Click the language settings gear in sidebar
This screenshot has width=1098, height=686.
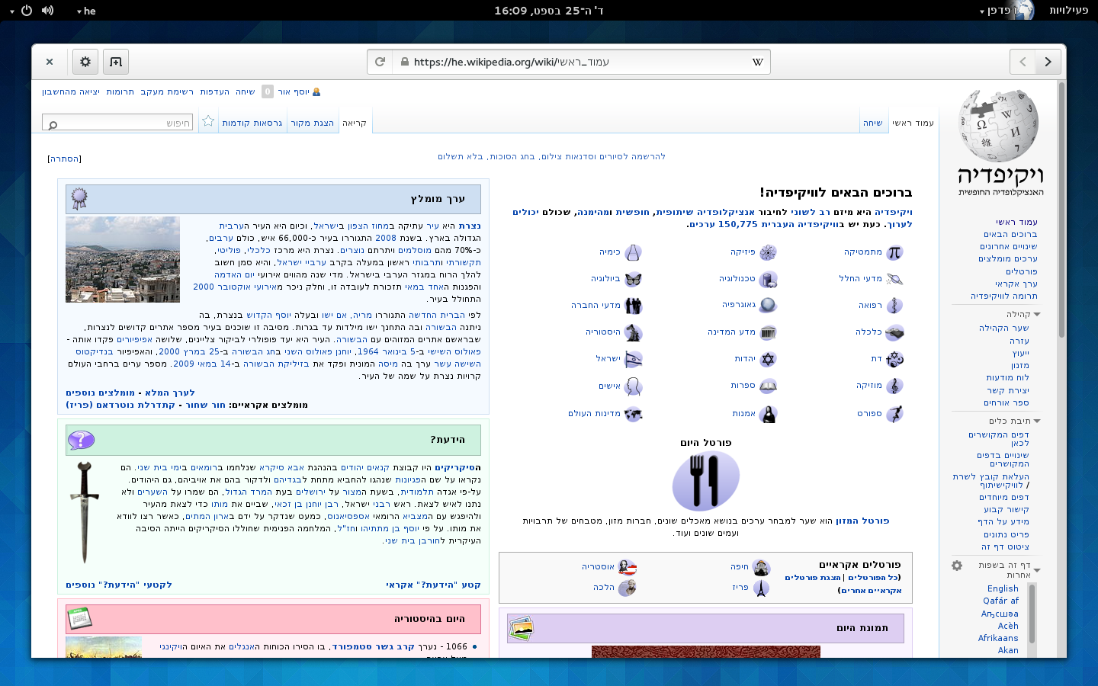(957, 566)
